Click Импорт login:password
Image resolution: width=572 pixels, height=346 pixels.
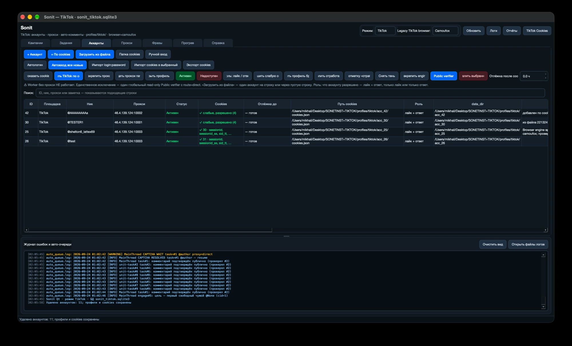pos(109,65)
